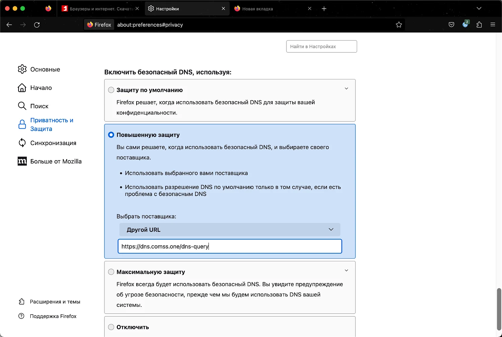Bookmark this page with star icon

pyautogui.click(x=399, y=24)
